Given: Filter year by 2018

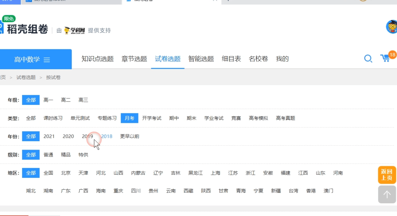Looking at the screenshot, I should tap(107, 136).
